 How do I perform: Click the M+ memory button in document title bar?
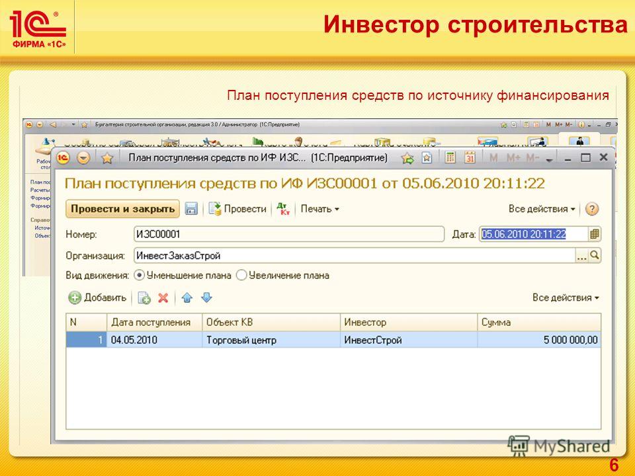[x=513, y=157]
